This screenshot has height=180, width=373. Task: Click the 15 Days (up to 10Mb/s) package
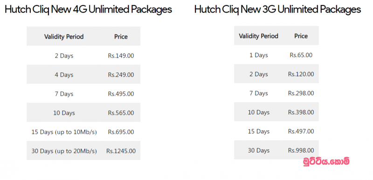(x=64, y=132)
